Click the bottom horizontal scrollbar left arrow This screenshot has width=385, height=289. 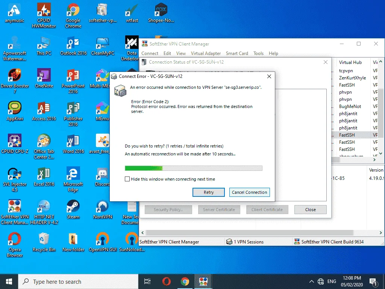tap(142, 233)
